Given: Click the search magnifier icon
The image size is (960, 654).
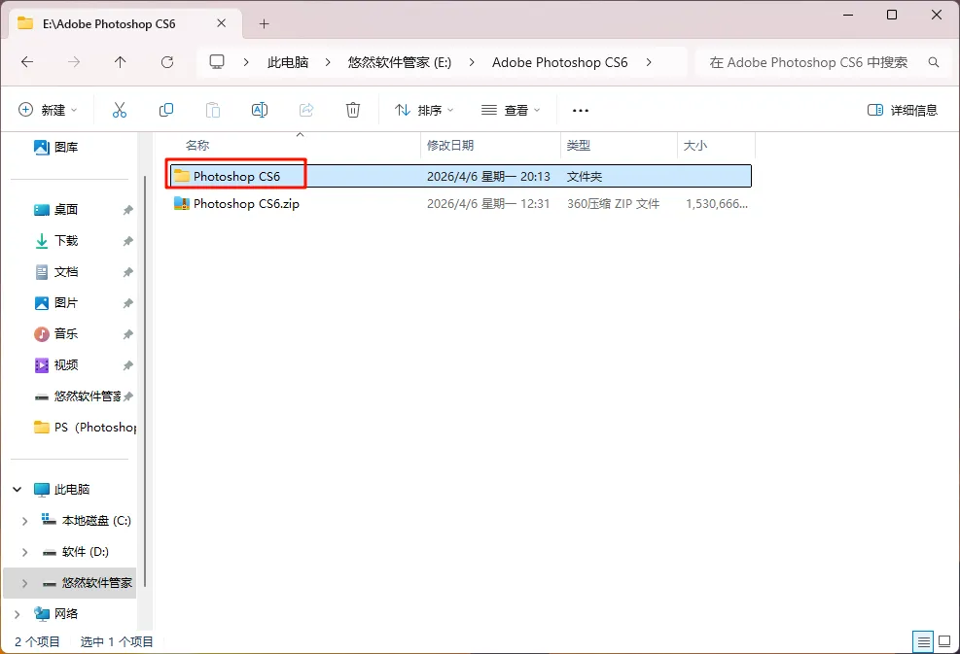Looking at the screenshot, I should [x=934, y=62].
